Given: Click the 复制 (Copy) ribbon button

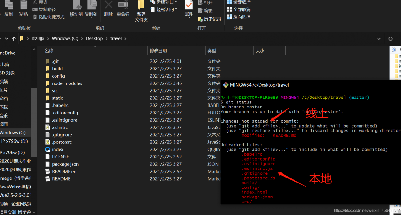Looking at the screenshot, I should point(9,8).
